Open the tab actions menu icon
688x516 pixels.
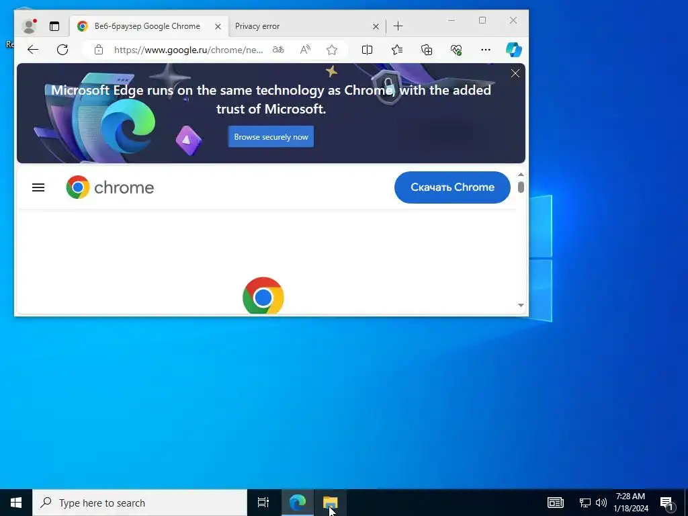pos(54,26)
